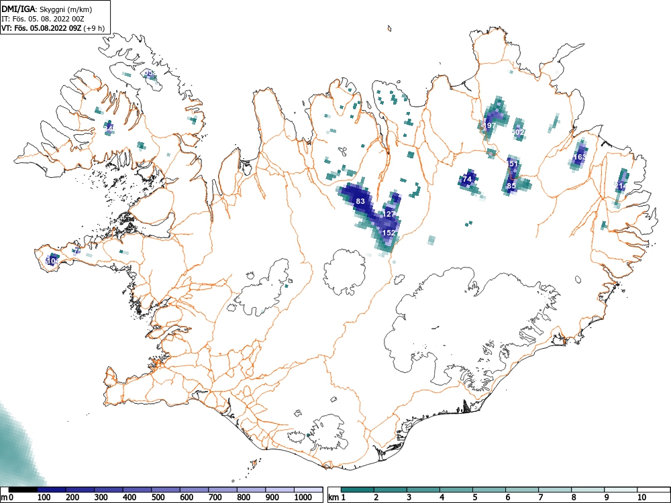Click the '300' label on the metre scale

(x=101, y=498)
